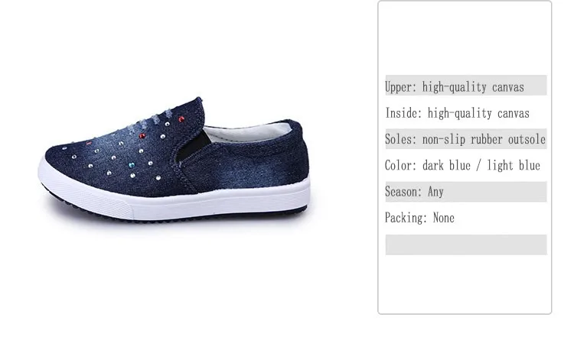The width and height of the screenshot is (574, 337).
Task: Click the word 'Any' in the Season row
Action: click(x=435, y=192)
